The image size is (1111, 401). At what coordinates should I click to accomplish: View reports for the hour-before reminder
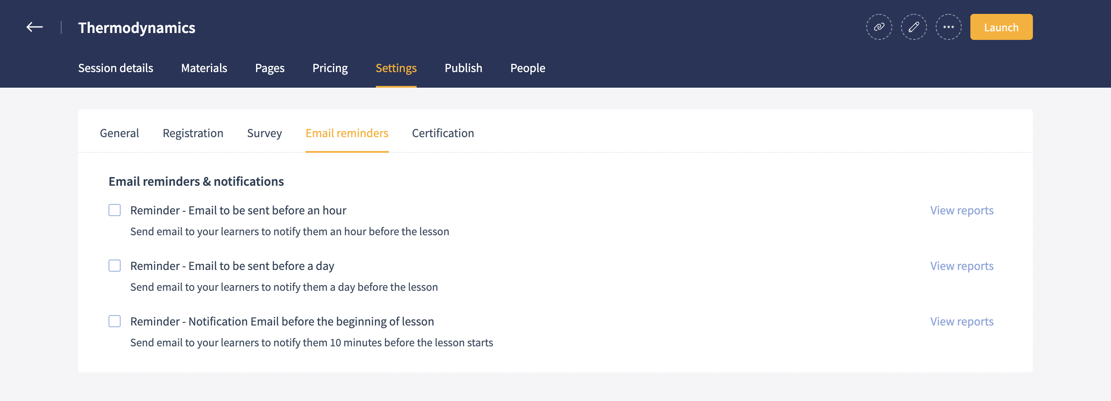coord(962,210)
